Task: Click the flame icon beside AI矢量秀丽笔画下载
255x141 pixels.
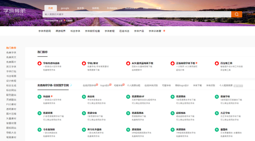Action: coord(128,63)
